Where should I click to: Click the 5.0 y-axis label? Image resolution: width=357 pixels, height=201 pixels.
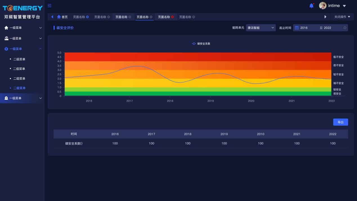point(59,53)
